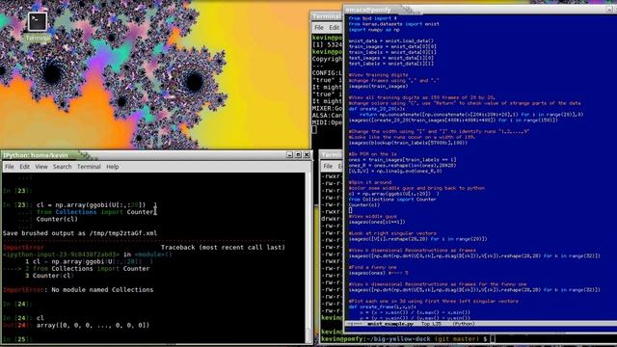Open Help menu in IPython window
The width and height of the screenshot is (617, 347).
(113, 167)
